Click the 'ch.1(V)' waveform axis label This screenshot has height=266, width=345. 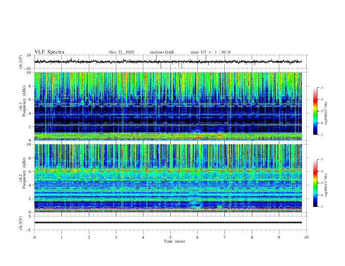click(x=21, y=62)
